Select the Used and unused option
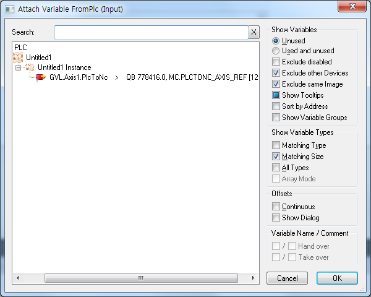371x297 pixels. pyautogui.click(x=276, y=51)
